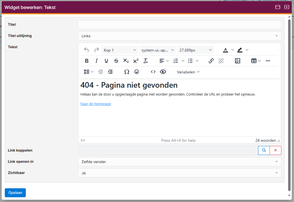Click into the Titel input field
The image size is (294, 202).
180,25
